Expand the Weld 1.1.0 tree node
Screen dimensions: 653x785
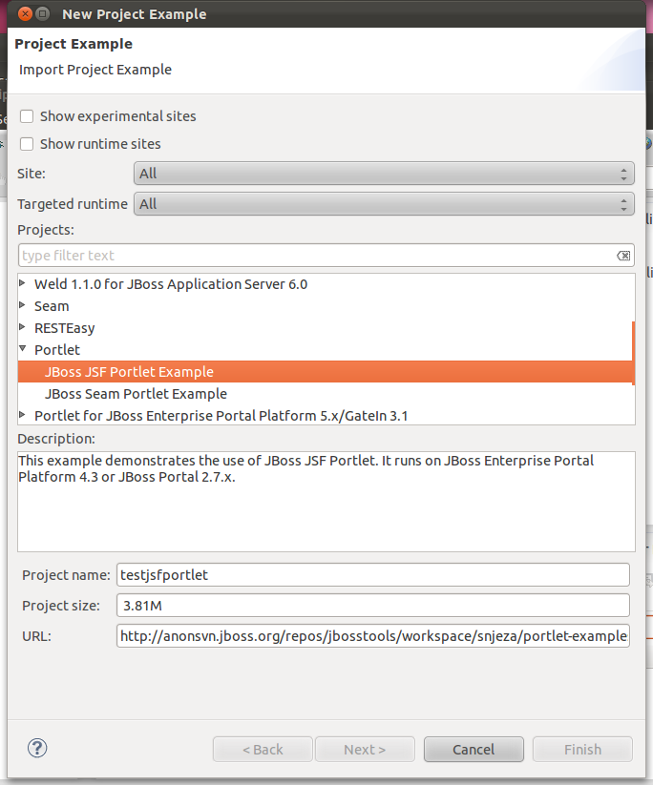[22, 283]
